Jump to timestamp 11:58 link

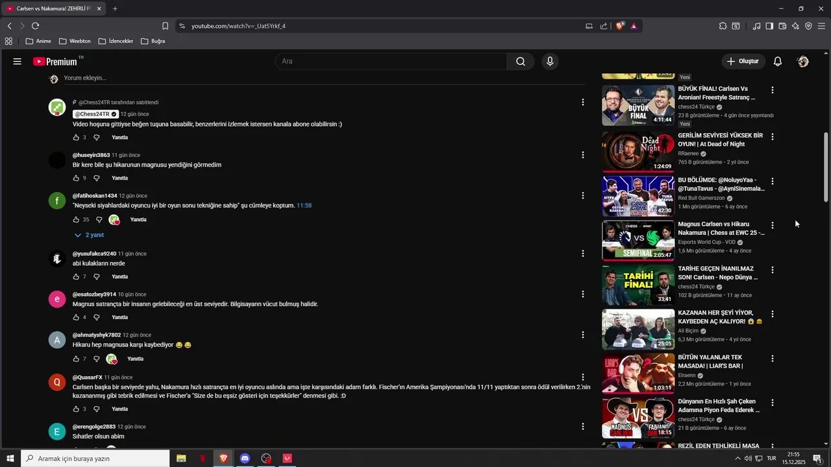pos(304,206)
